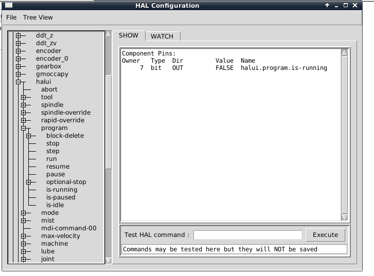Click the Test HAL command input field
This screenshot has height=276, width=374.
coord(247,235)
